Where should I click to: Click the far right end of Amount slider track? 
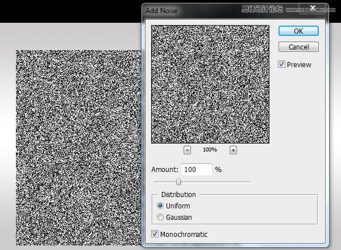(x=250, y=181)
